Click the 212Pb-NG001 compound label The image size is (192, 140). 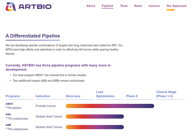click(13, 108)
